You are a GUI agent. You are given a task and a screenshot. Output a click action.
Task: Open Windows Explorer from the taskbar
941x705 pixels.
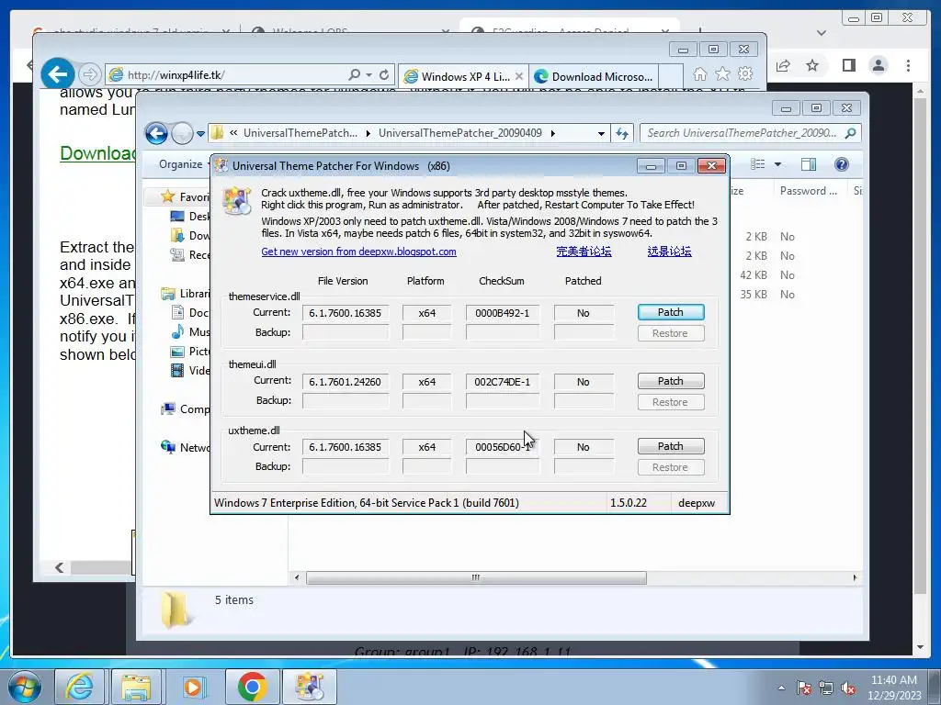point(136,687)
